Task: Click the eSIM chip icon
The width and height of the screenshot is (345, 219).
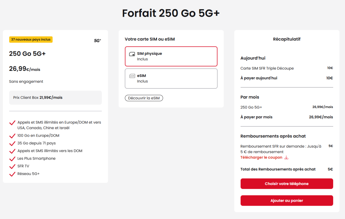Action: (132, 76)
